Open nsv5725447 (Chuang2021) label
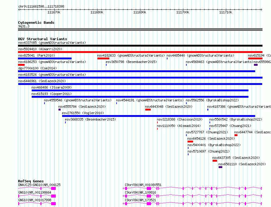Viewport: 271px width, 207px height. tap(230, 126)
